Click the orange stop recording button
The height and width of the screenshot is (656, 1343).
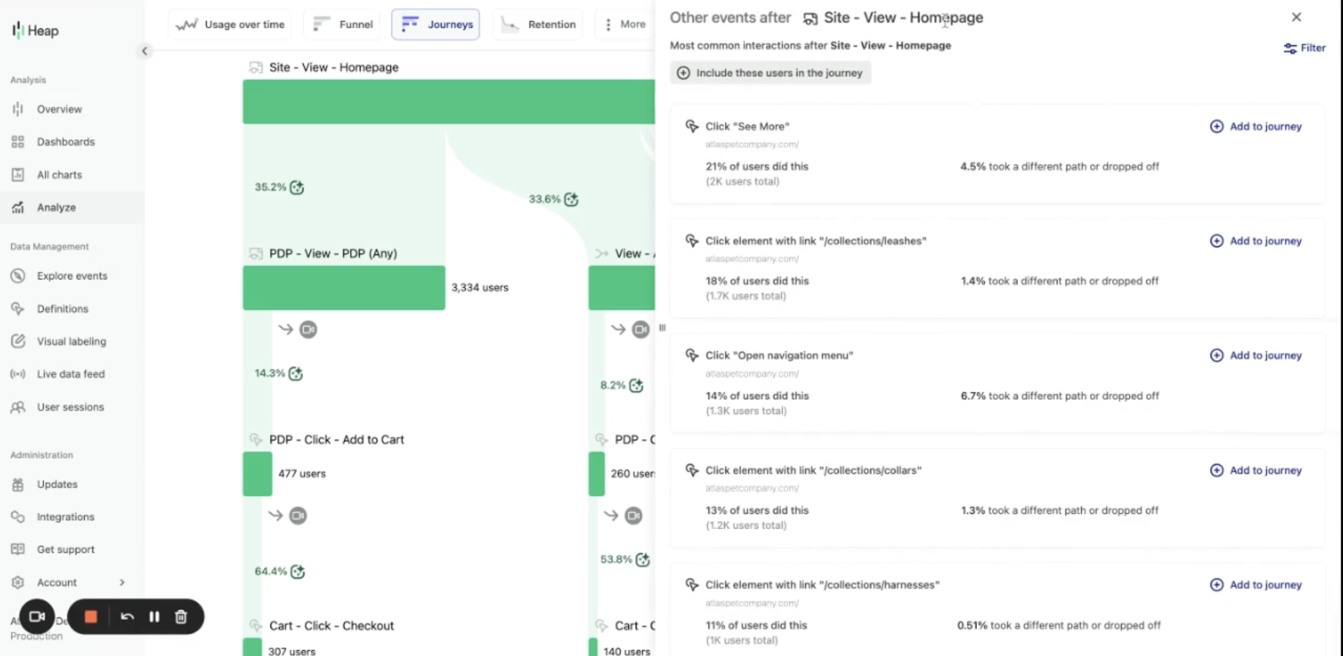91,617
